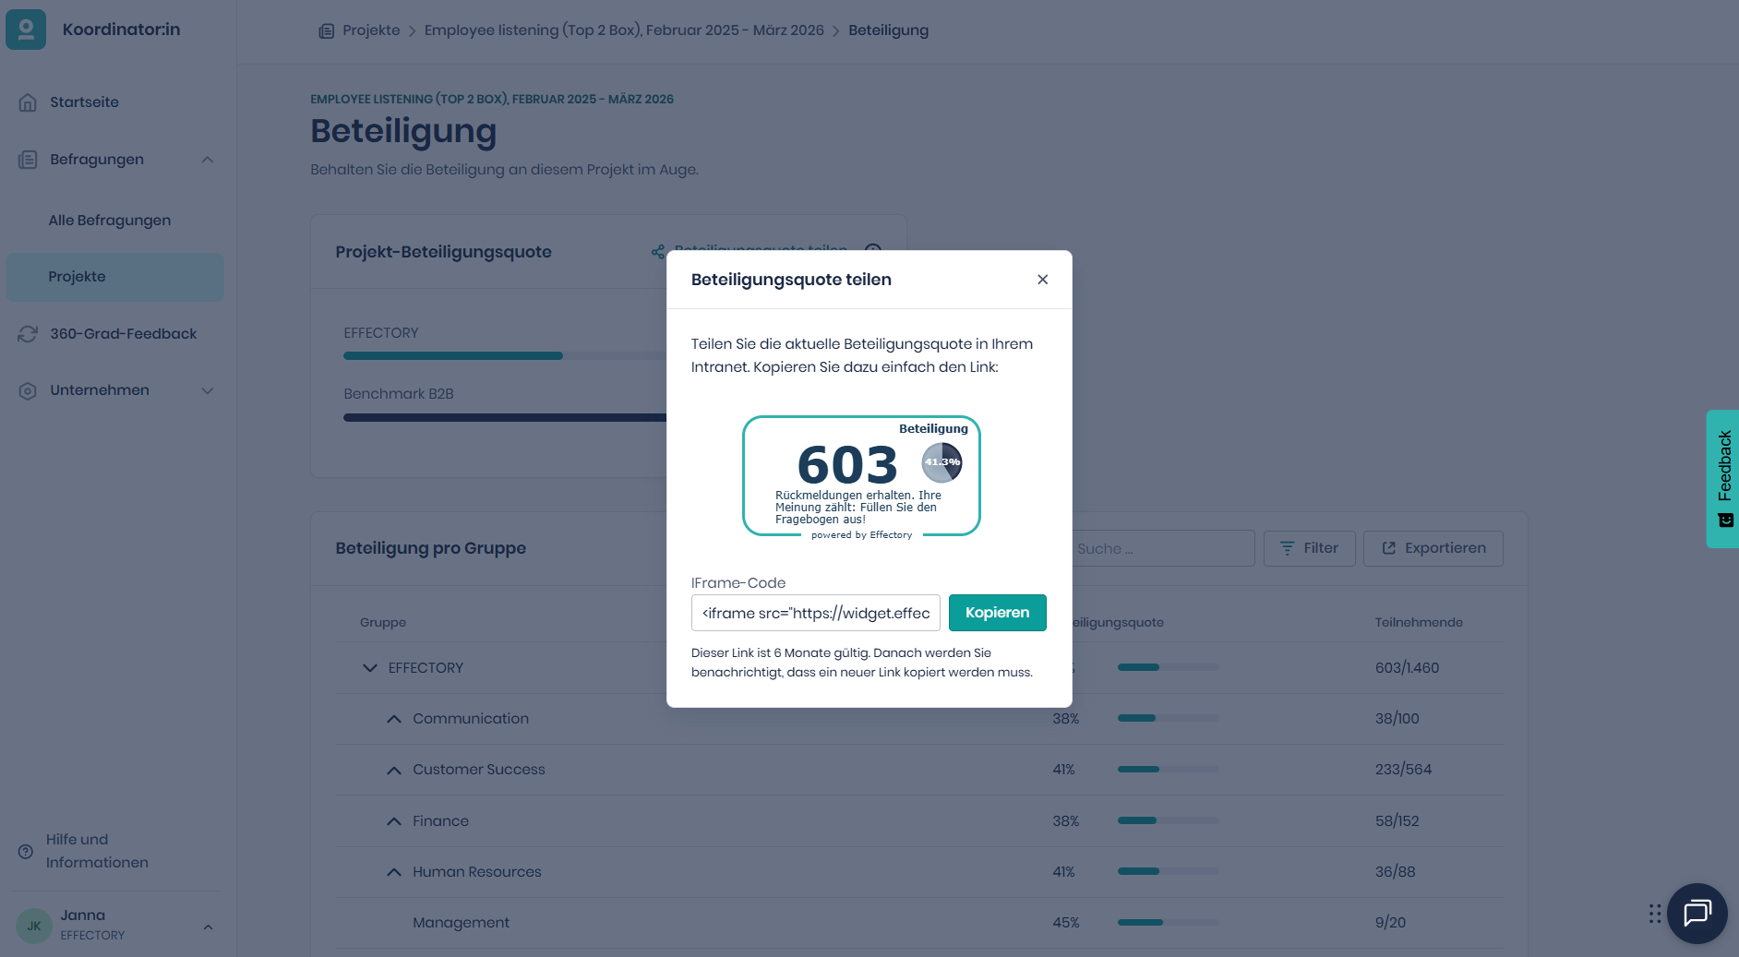
Task: Click the Koordinator:in logo icon
Action: tap(26, 30)
